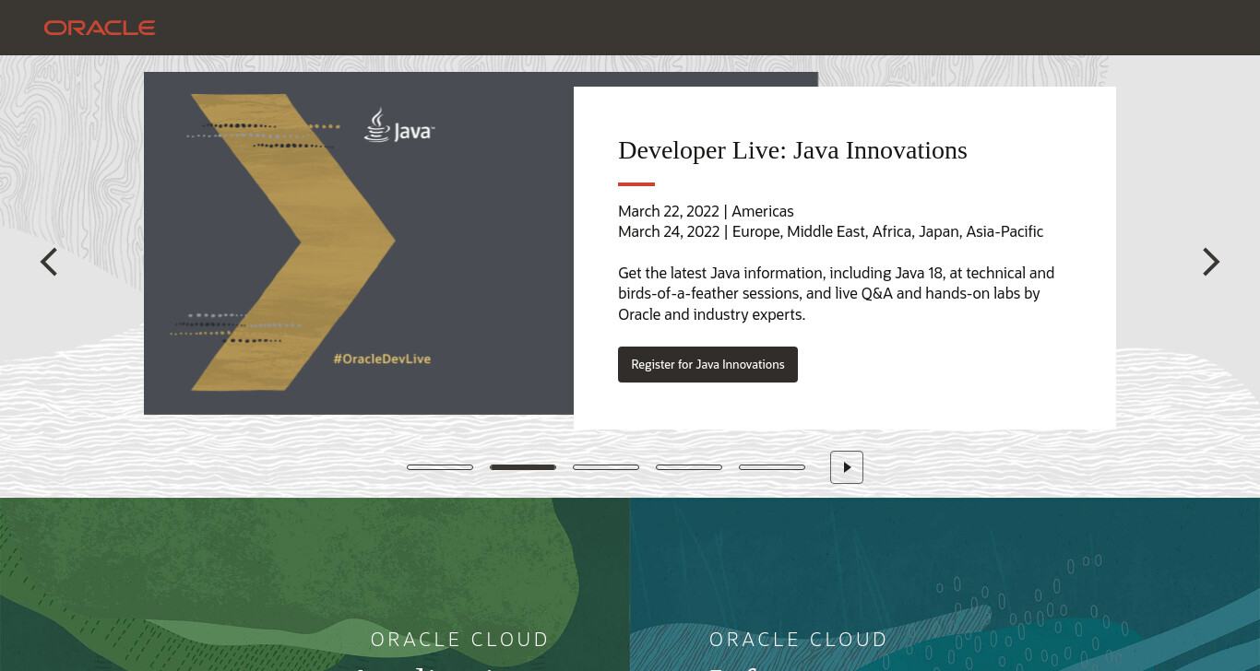The image size is (1260, 671).
Task: Click the March 22, 2022 Americas line
Action: 706,211
